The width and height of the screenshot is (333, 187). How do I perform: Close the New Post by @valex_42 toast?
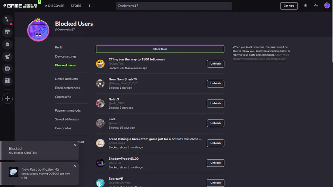click(x=74, y=166)
